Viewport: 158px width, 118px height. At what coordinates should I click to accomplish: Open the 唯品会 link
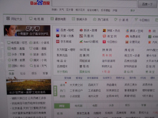62,61
